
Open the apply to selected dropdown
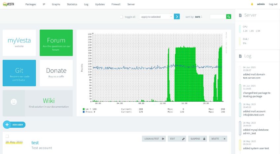pyautogui.click(x=156, y=16)
